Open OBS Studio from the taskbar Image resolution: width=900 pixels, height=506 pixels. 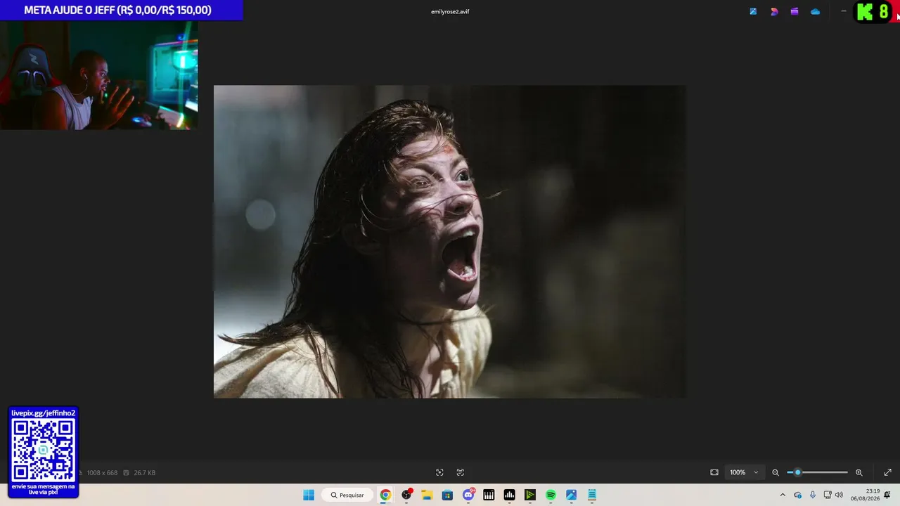[406, 495]
